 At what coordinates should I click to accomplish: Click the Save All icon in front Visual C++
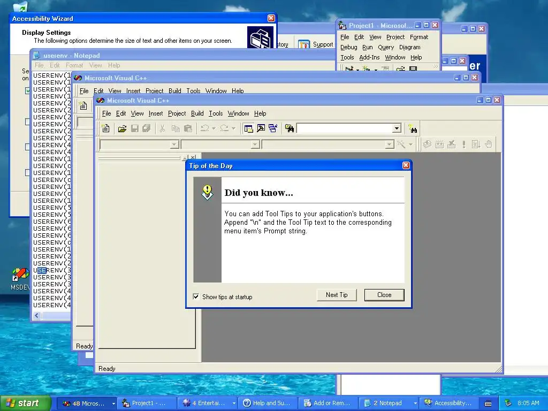coord(147,128)
